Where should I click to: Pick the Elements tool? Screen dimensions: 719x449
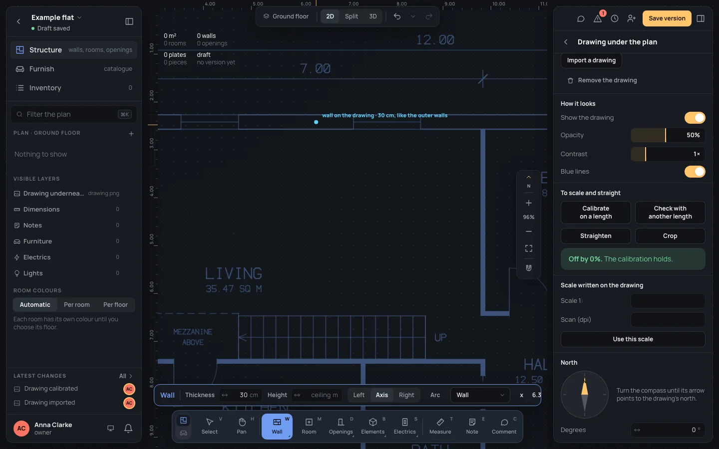pos(373,427)
